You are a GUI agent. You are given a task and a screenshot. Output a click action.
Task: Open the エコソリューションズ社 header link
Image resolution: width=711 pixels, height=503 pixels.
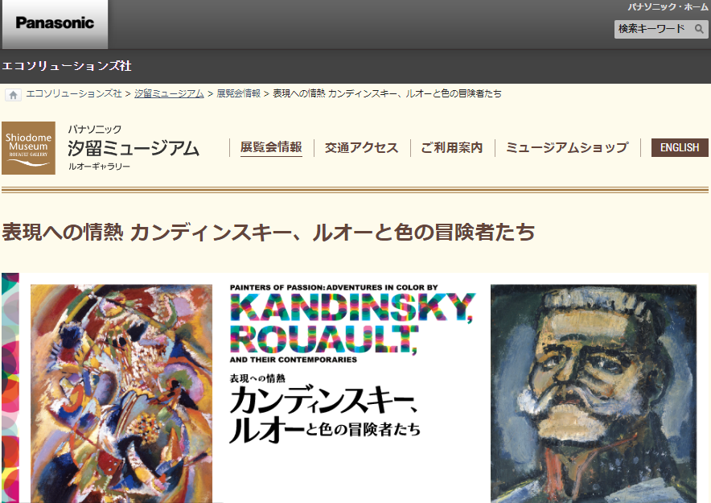pos(67,66)
